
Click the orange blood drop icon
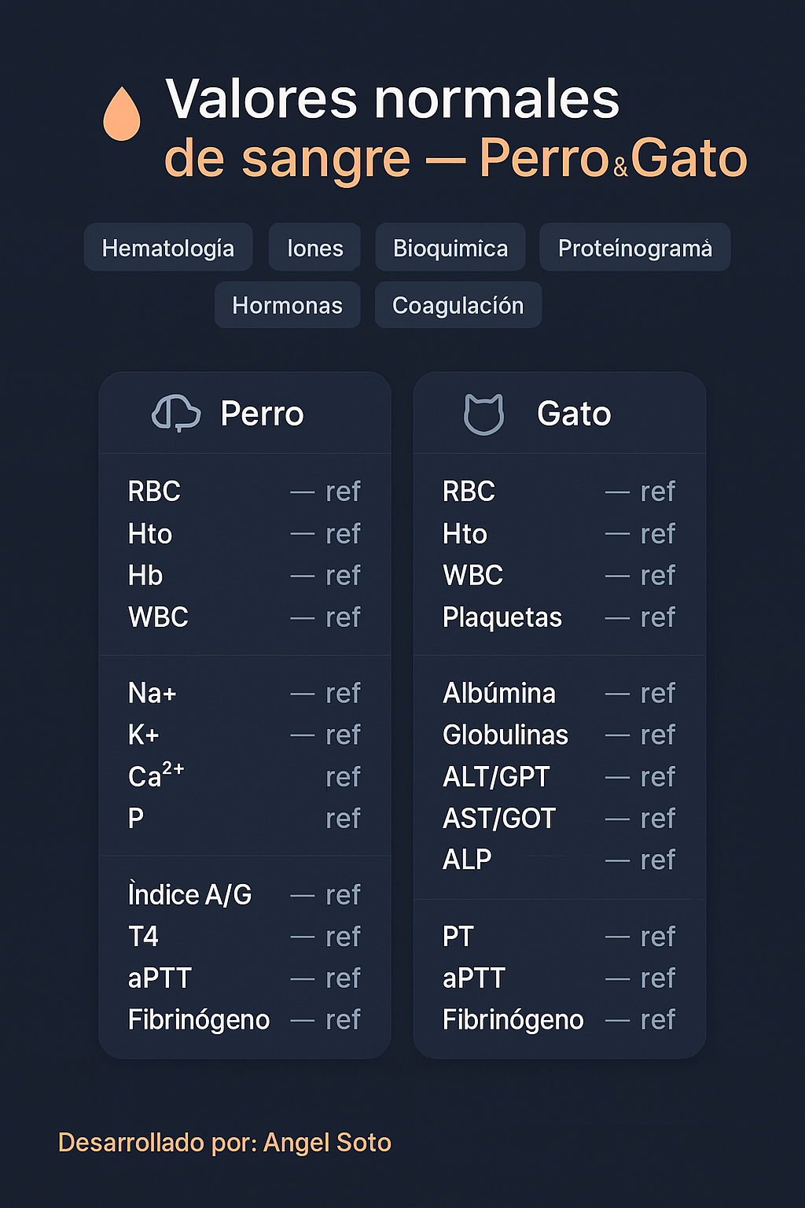[122, 115]
